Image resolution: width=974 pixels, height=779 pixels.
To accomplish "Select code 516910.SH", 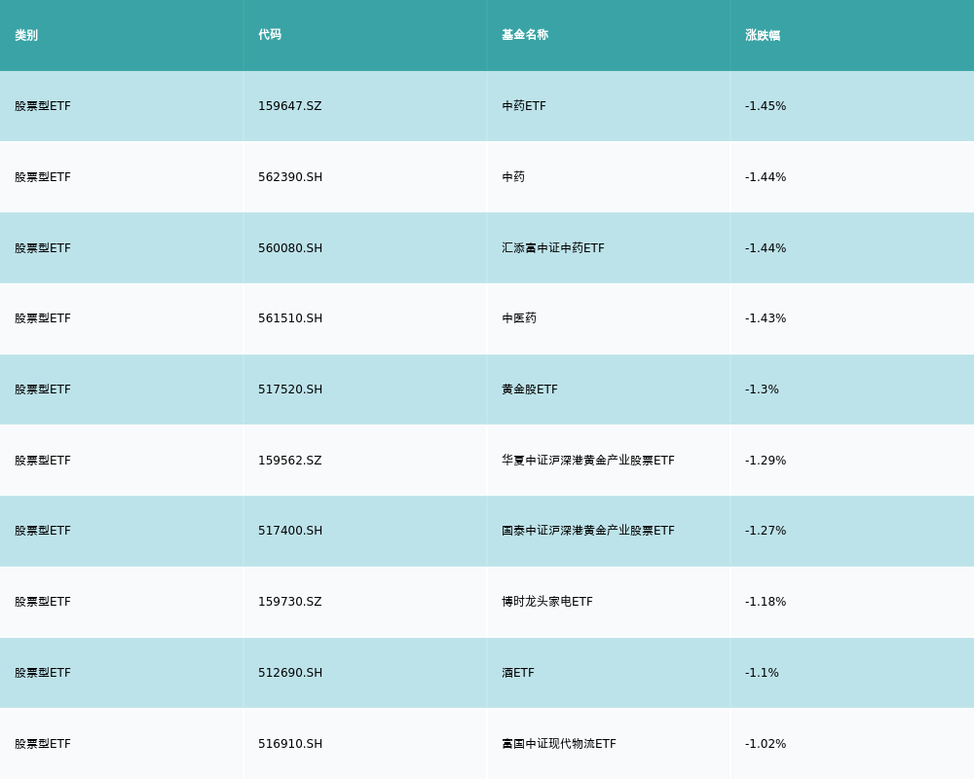I will 290,744.
